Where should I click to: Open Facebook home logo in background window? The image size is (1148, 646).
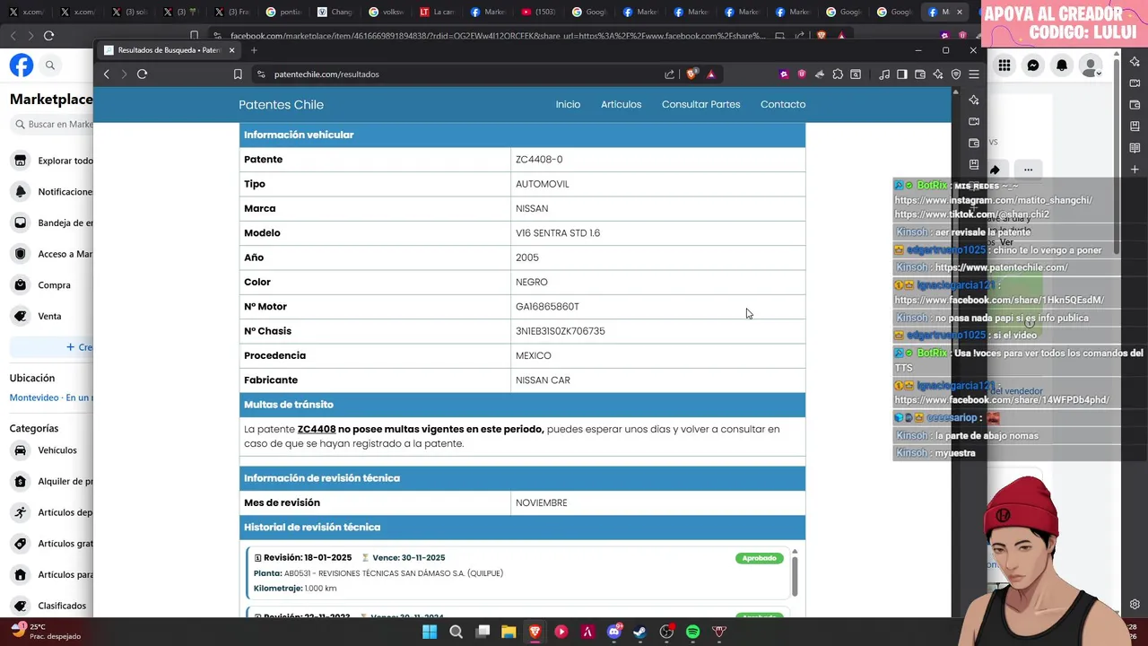click(22, 65)
